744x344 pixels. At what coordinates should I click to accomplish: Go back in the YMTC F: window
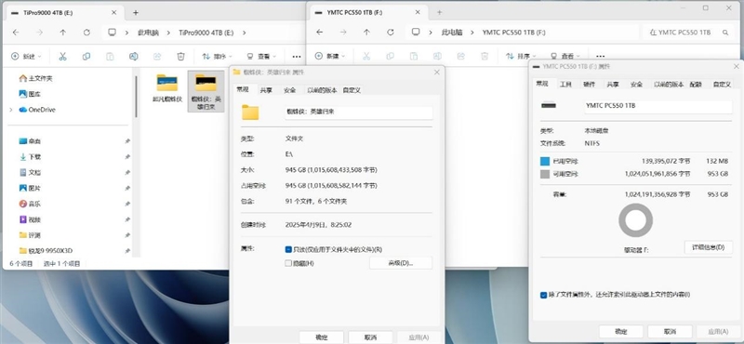tap(319, 33)
